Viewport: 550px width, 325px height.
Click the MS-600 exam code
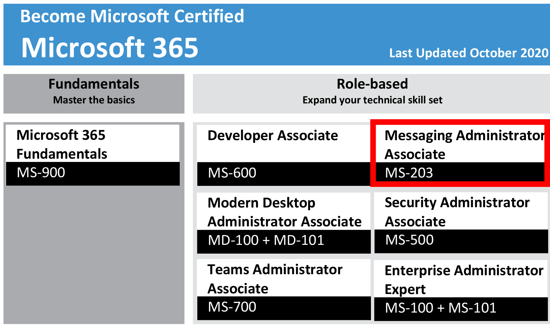click(232, 173)
